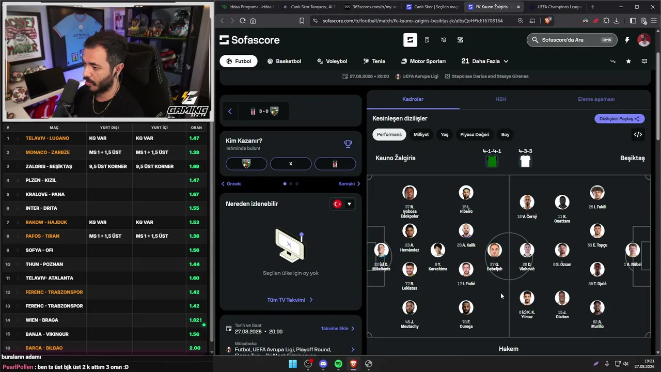Select the Motor Sporları tab

coord(423,61)
